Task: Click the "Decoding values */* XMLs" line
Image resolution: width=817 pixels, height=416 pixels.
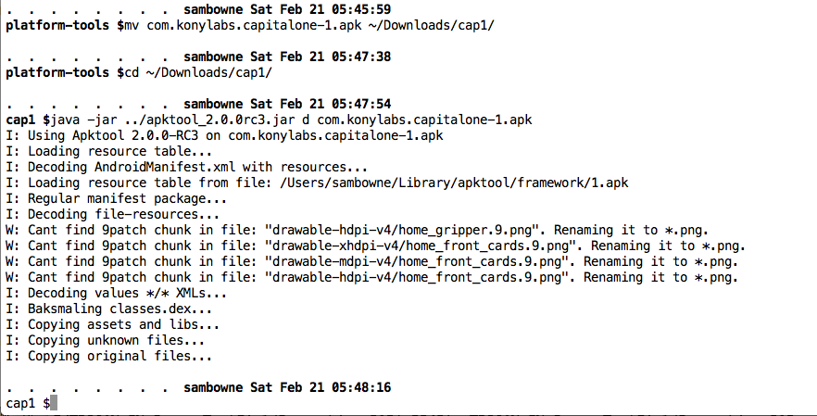Action: [x=115, y=293]
